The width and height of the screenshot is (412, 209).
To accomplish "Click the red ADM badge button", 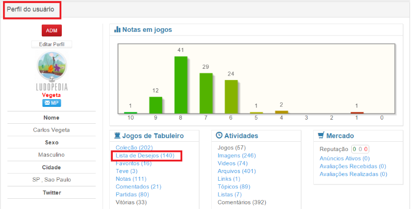I will coord(51,31).
